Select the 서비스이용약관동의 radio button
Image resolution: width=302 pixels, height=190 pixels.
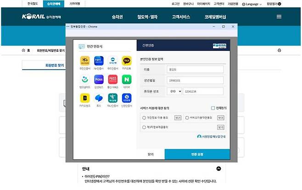click(187, 118)
